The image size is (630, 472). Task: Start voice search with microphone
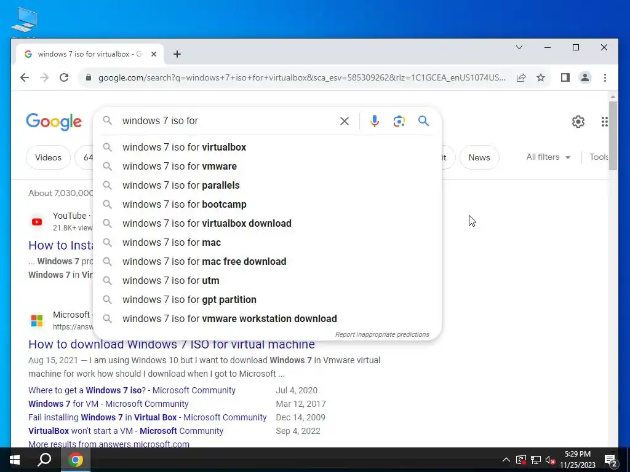375,121
